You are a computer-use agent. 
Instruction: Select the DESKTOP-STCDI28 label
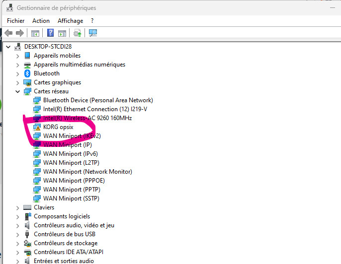(48, 47)
